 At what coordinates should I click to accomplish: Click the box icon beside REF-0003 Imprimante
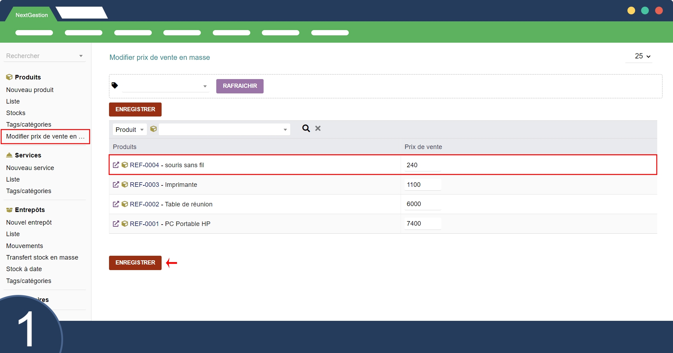coord(125,184)
